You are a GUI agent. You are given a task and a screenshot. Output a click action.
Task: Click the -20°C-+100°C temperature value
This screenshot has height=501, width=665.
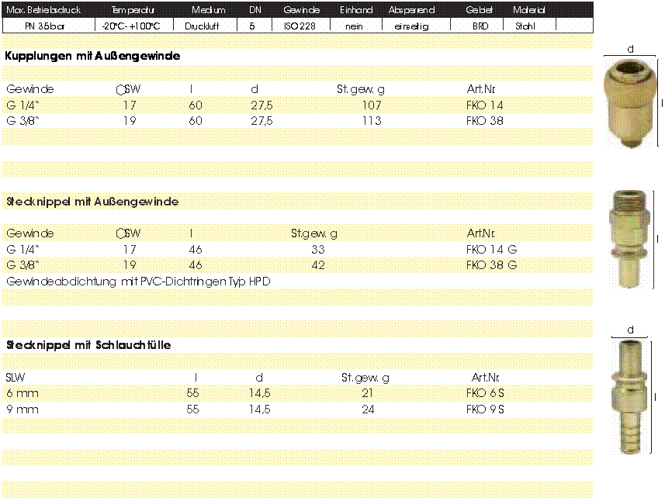[131, 26]
